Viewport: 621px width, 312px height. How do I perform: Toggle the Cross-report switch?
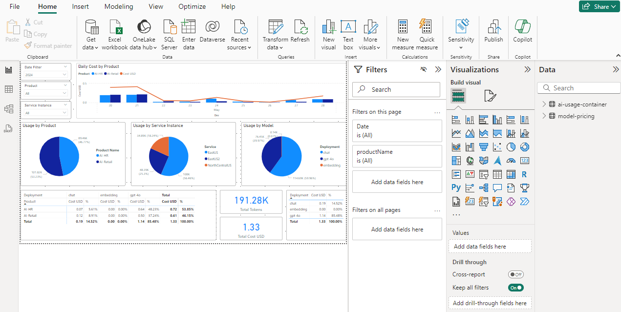pos(515,274)
